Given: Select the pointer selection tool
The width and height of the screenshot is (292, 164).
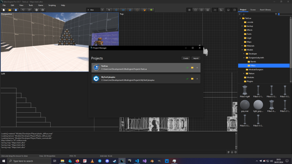Looking at the screenshot, I should 109,10.
